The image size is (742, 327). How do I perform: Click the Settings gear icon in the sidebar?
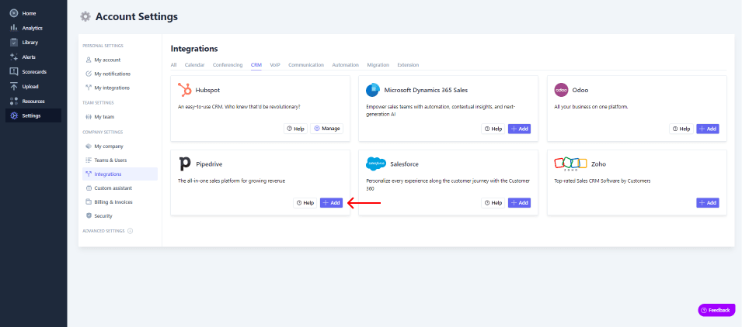[x=14, y=115]
